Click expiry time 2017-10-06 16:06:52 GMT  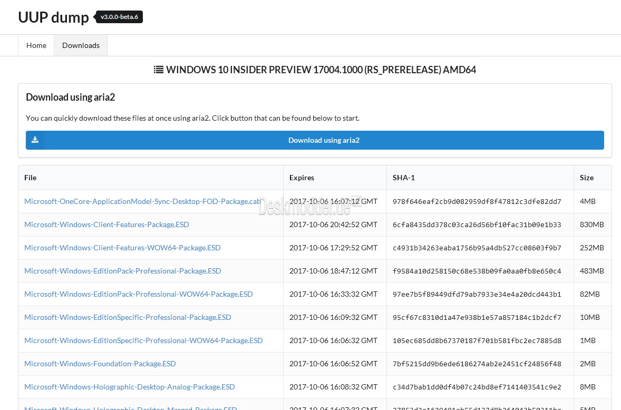point(334,364)
